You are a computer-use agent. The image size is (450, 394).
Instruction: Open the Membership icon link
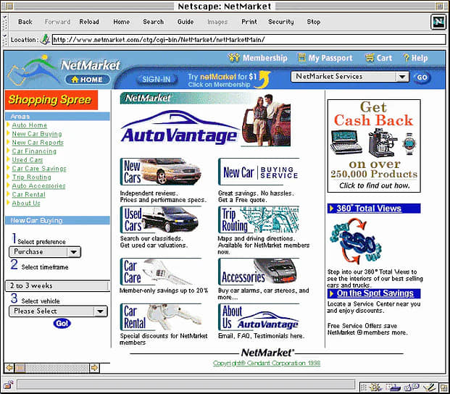click(x=234, y=58)
